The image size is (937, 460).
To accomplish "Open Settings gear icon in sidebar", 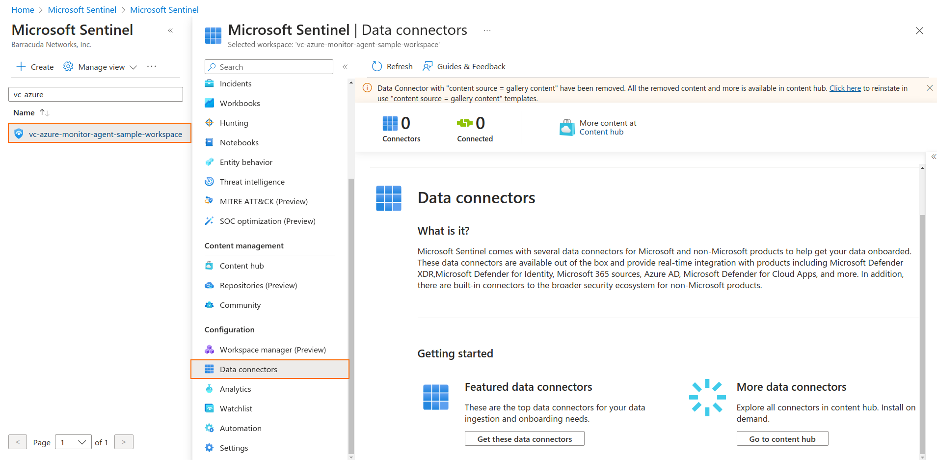I will click(x=209, y=448).
